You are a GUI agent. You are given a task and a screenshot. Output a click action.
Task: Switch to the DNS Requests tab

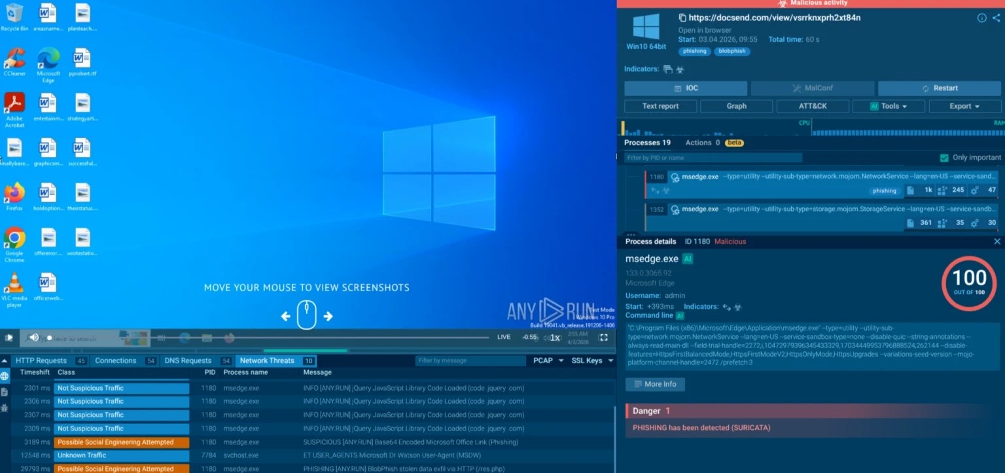click(187, 360)
